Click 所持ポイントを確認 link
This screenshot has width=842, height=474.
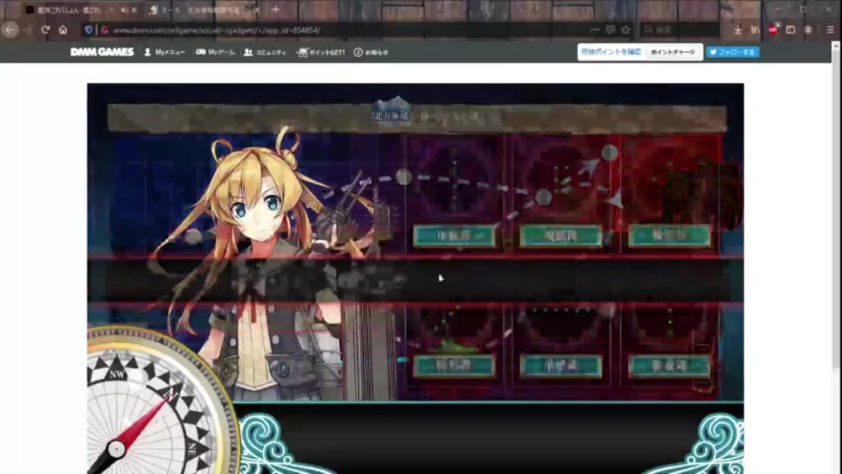tap(611, 52)
